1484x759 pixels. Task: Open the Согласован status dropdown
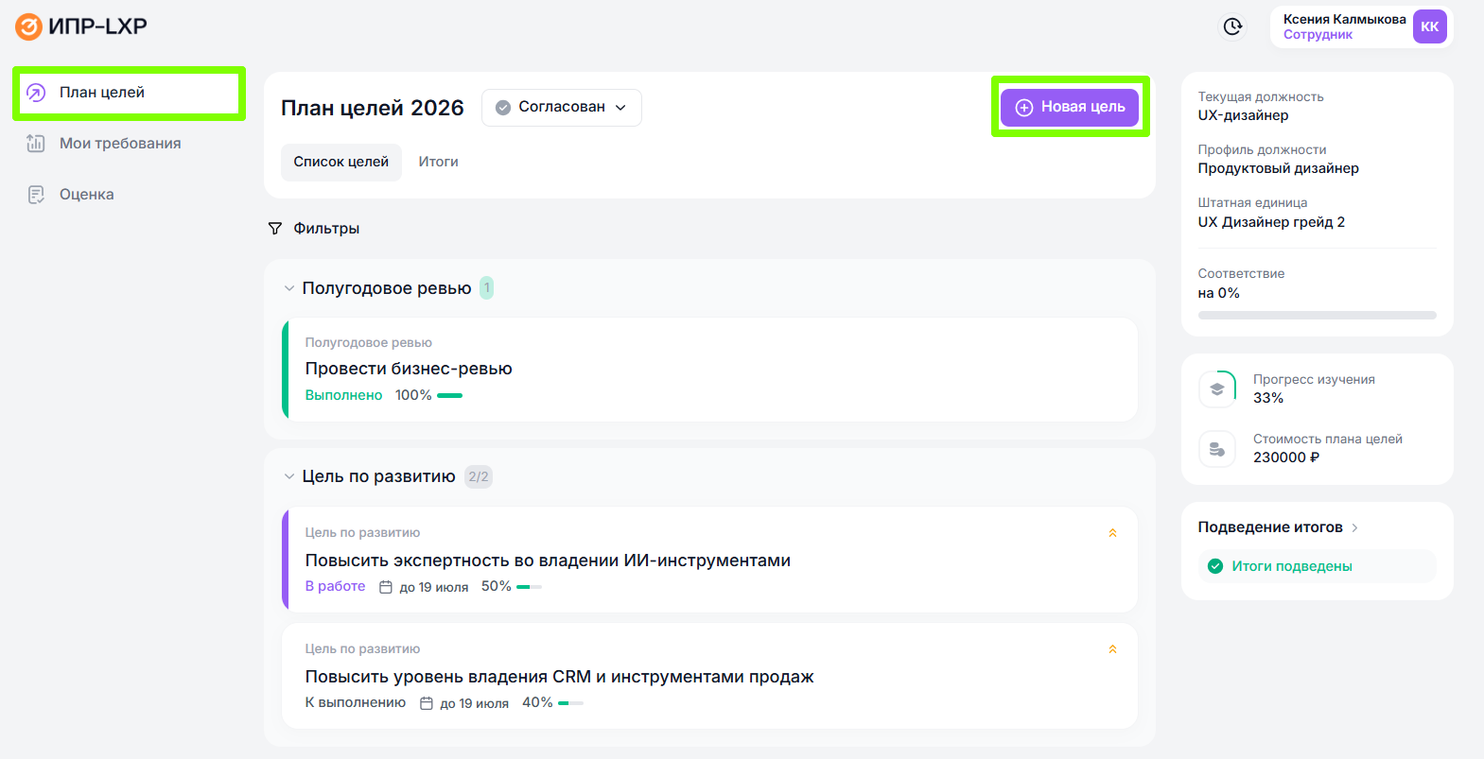click(561, 108)
